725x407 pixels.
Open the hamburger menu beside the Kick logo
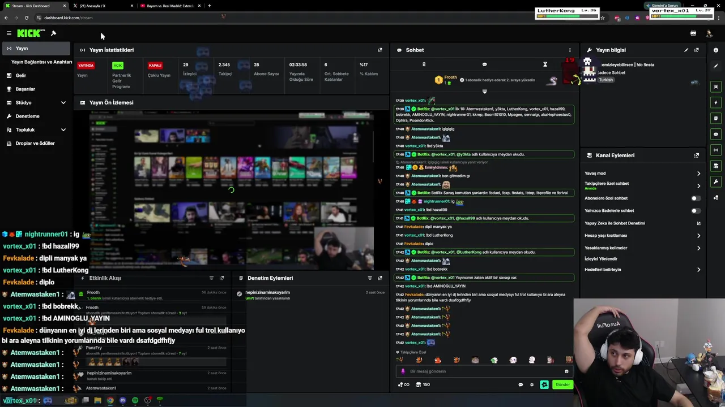click(x=8, y=33)
